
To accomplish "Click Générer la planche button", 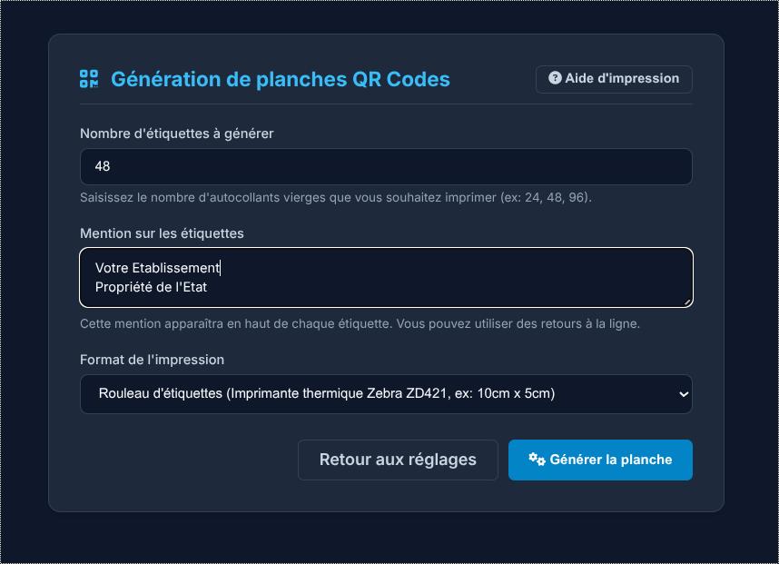I will (600, 460).
